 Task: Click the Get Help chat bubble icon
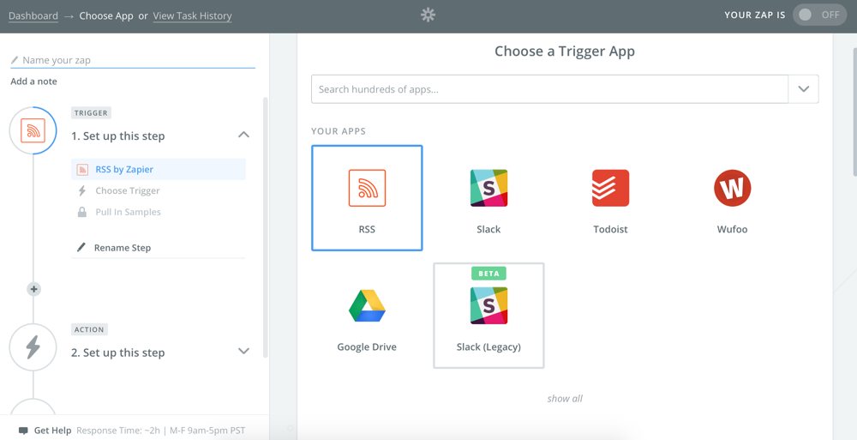23,431
